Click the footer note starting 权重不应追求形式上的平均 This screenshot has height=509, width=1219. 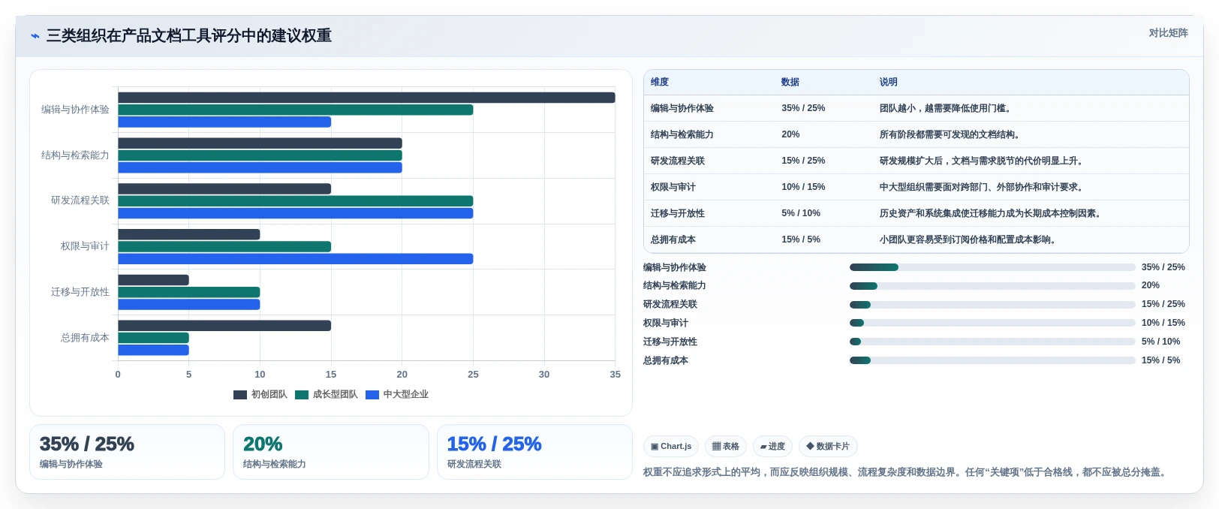(906, 472)
